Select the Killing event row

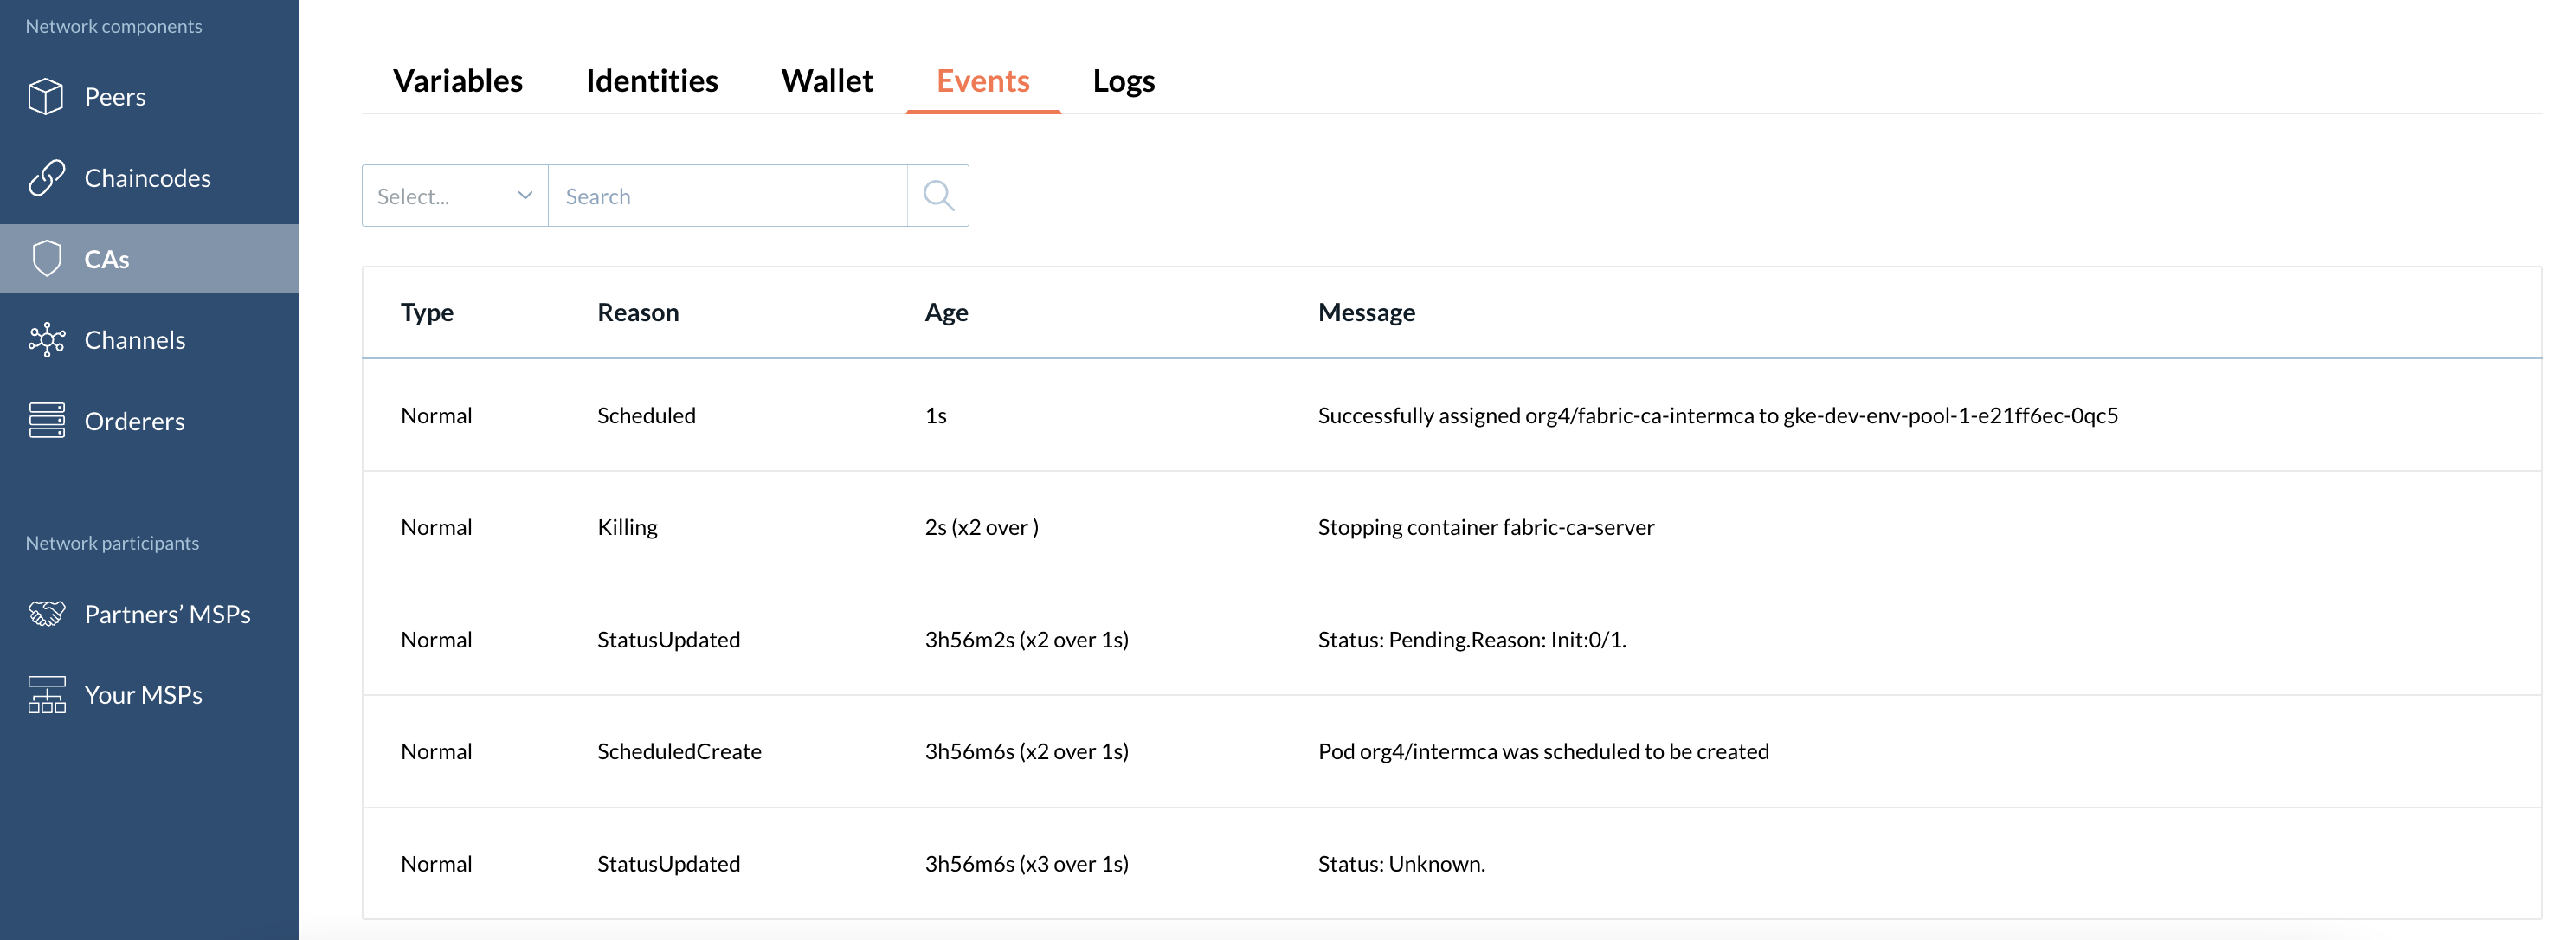(1200, 527)
